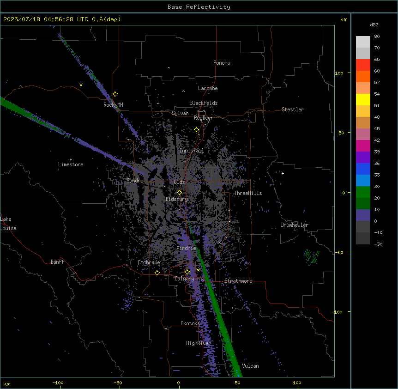Image resolution: width=398 pixels, height=389 pixels.
Task: Click the Base_Reflectivity title
Action: pos(199,7)
